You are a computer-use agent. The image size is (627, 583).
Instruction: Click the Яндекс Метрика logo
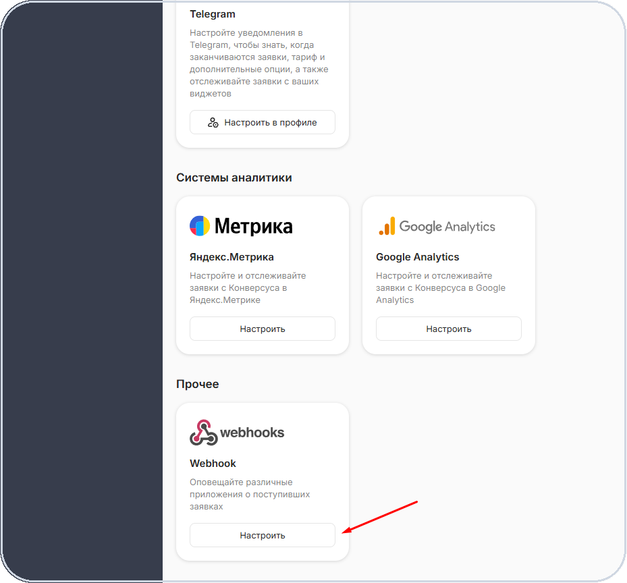tap(241, 226)
